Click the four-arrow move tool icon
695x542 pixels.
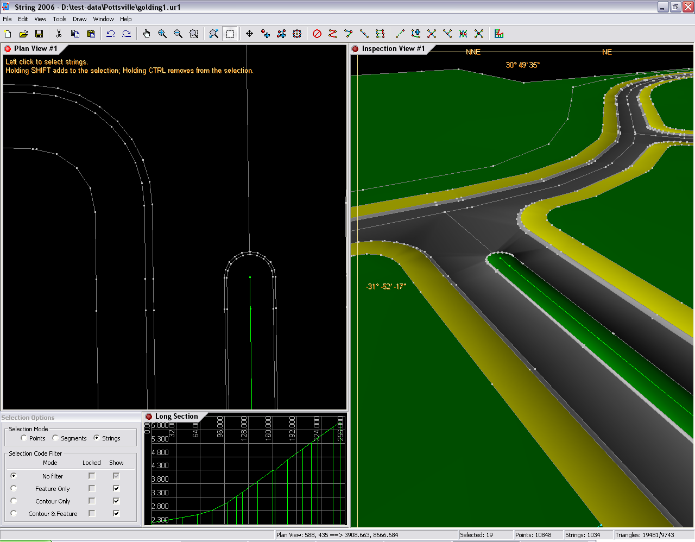point(249,34)
